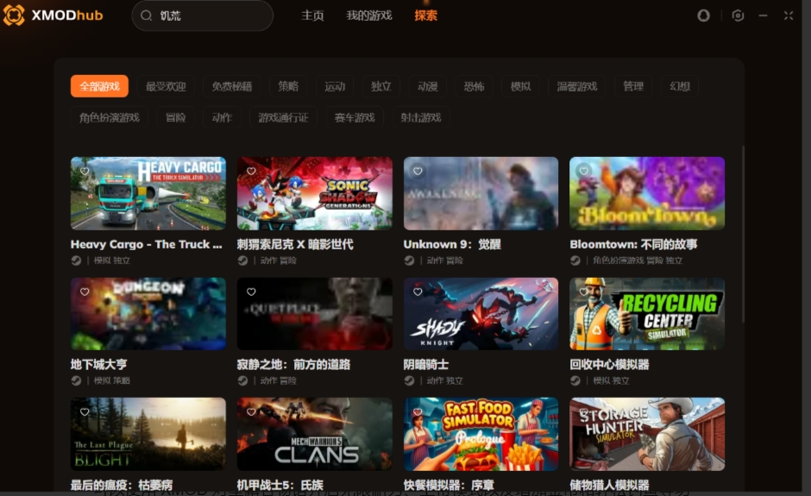Toggle heart on Sonic X Shadow Generations
The width and height of the screenshot is (811, 496).
click(251, 172)
